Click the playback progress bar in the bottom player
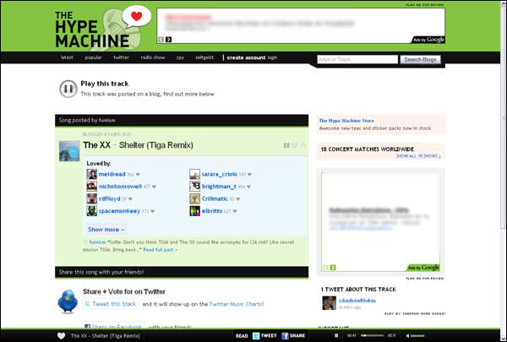This screenshot has height=342, width=507. [x=377, y=335]
